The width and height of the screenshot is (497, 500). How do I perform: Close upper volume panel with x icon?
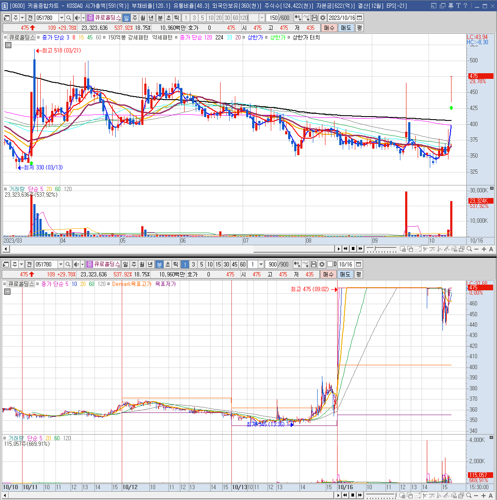[491, 188]
